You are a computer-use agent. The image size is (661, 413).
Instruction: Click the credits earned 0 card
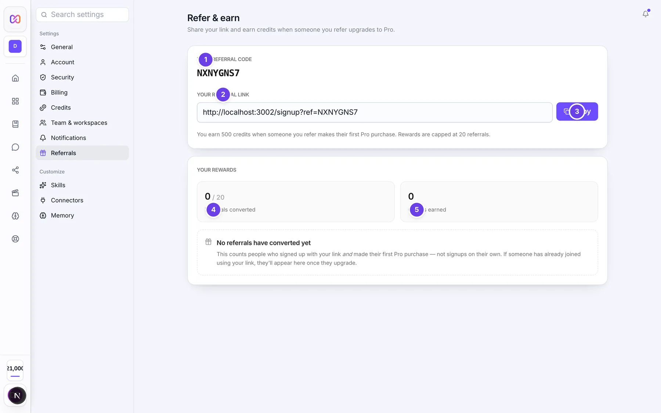pos(499,202)
